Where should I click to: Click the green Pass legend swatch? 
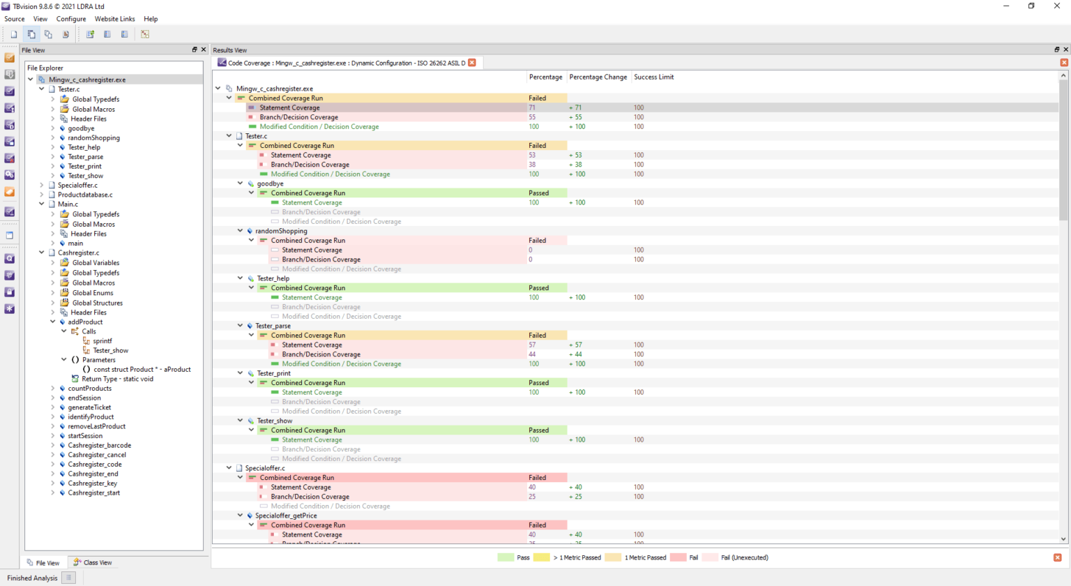click(506, 557)
